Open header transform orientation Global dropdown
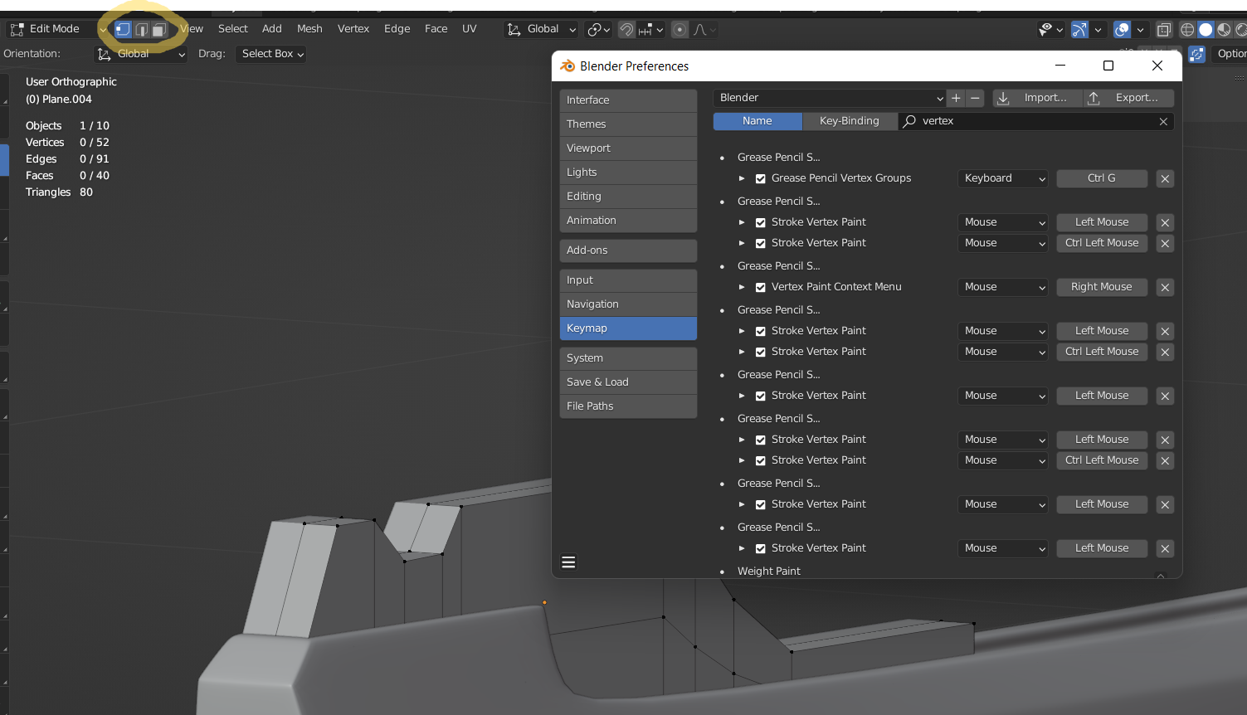Viewport: 1247px width, 715px height. [x=541, y=29]
